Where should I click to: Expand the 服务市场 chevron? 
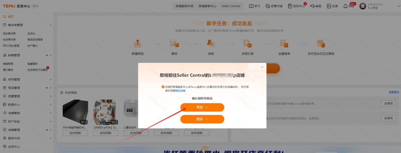point(51,138)
